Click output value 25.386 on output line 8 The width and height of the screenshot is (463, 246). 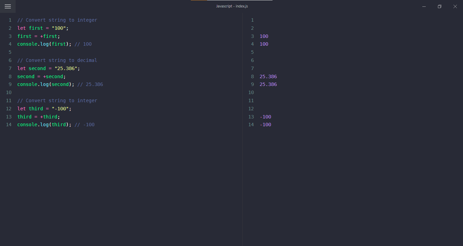pos(268,76)
